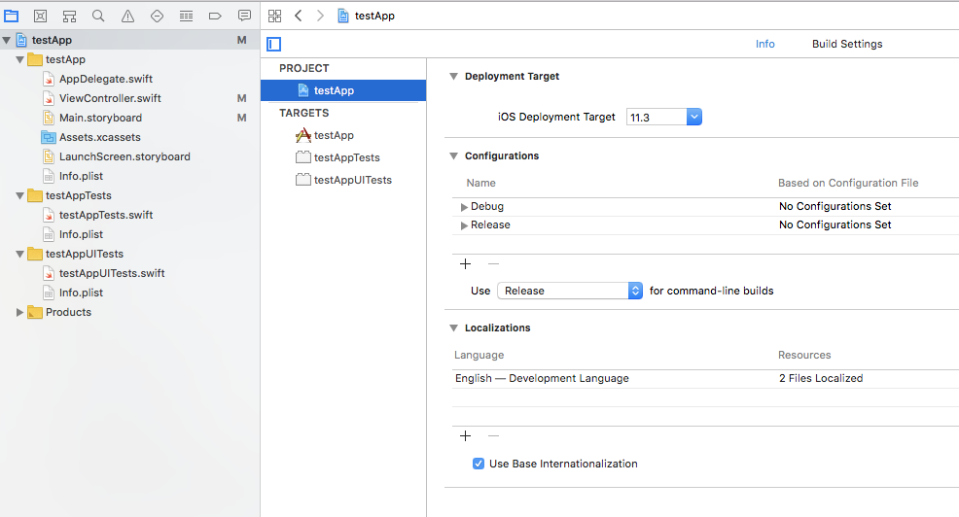Select testApp under PROJECT
The width and height of the screenshot is (959, 517).
pos(343,90)
